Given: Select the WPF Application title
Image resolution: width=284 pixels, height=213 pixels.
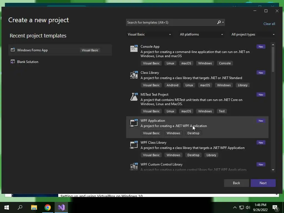Looking at the screenshot, I should tap(153, 121).
